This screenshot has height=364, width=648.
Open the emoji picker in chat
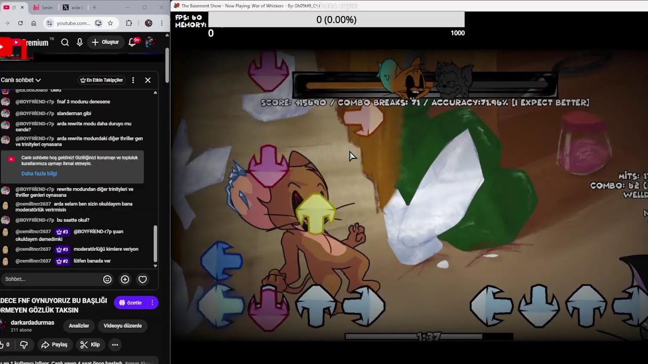click(107, 279)
